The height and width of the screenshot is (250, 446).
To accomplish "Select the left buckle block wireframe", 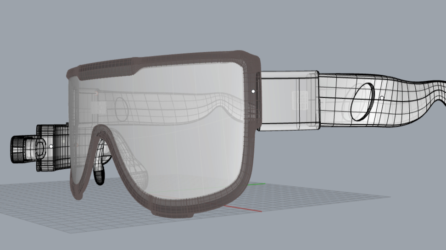I will click(x=53, y=148).
